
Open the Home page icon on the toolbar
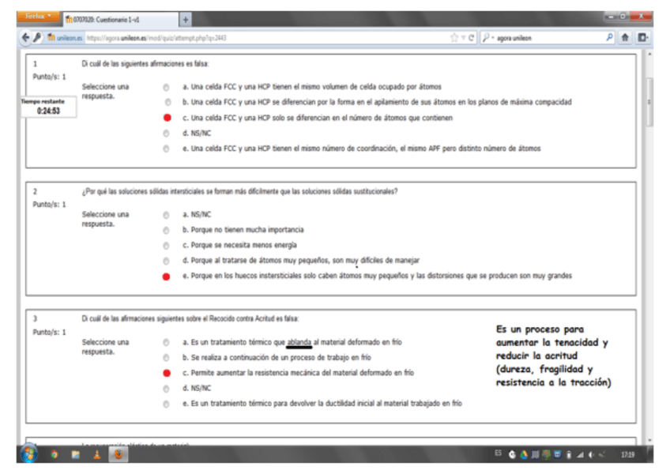coord(625,37)
